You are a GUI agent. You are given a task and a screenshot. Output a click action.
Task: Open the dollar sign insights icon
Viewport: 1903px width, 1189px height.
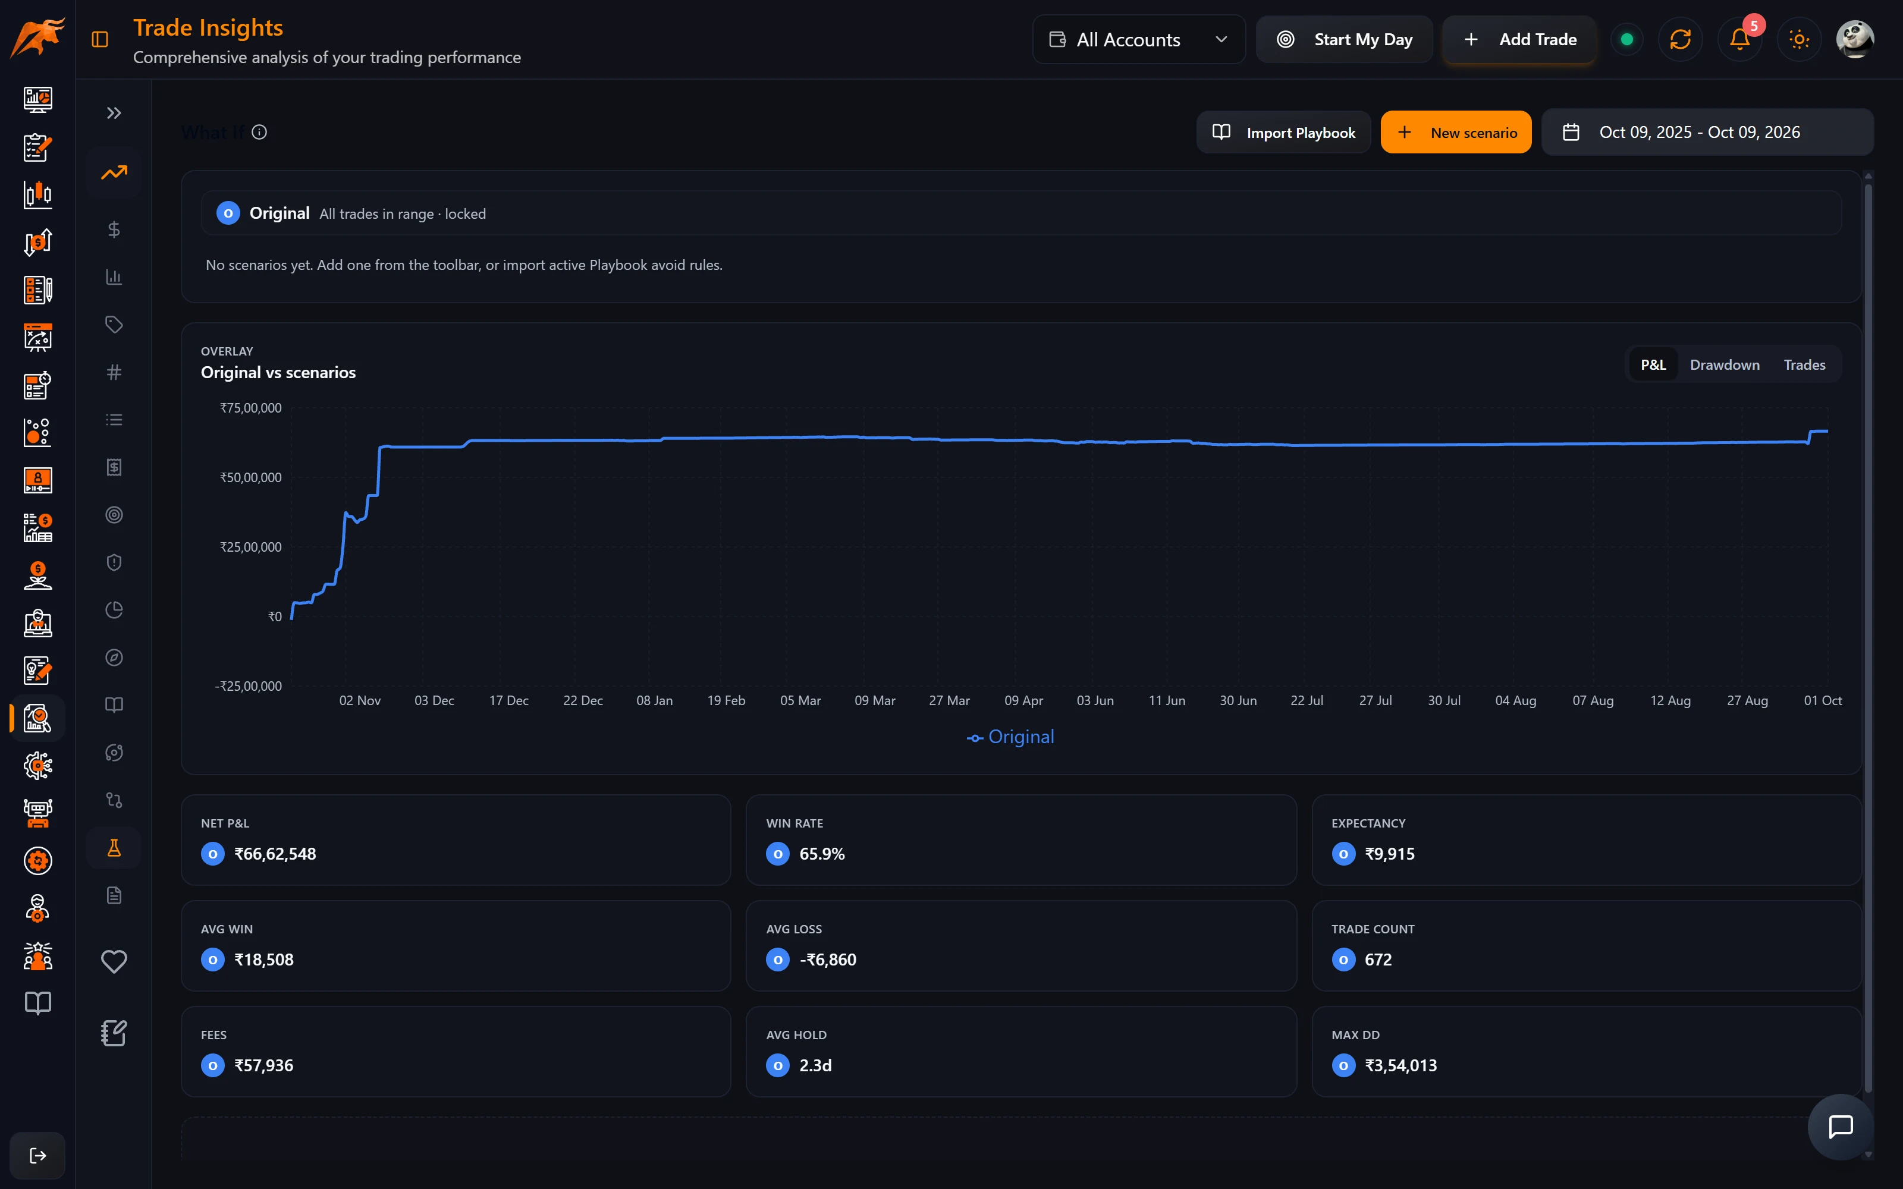click(114, 229)
